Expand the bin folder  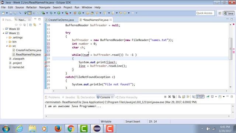pos(7,42)
